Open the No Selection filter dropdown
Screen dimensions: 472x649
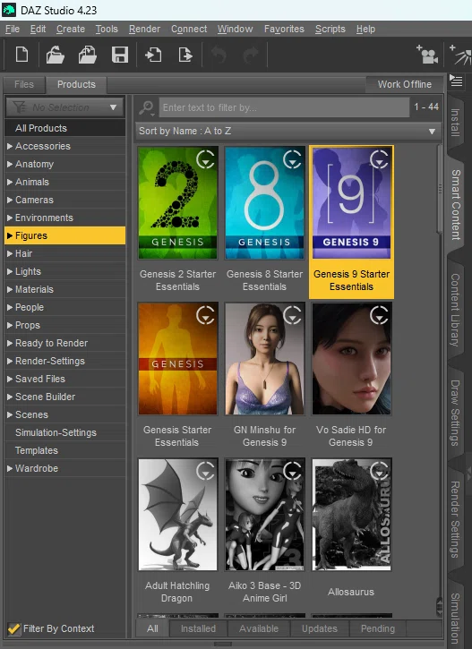tap(64, 107)
